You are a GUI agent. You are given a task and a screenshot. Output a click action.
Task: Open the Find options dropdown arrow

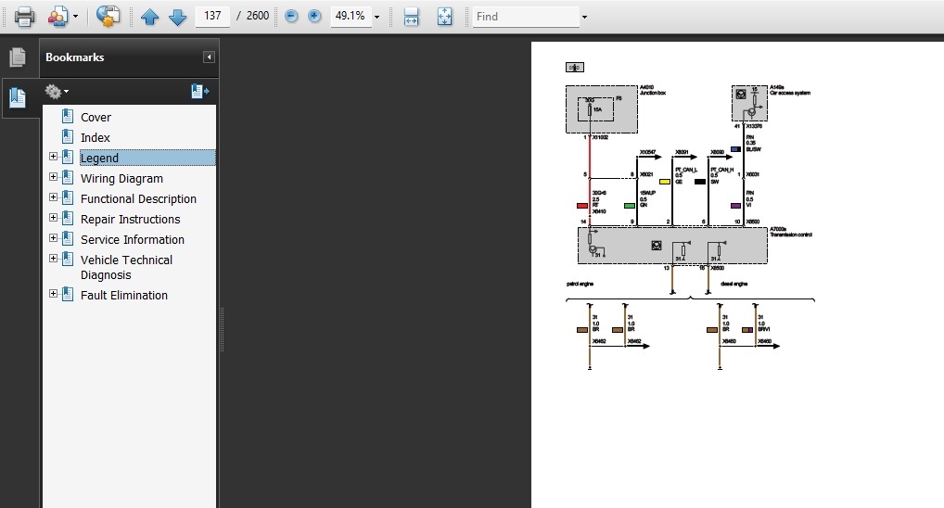click(x=584, y=17)
